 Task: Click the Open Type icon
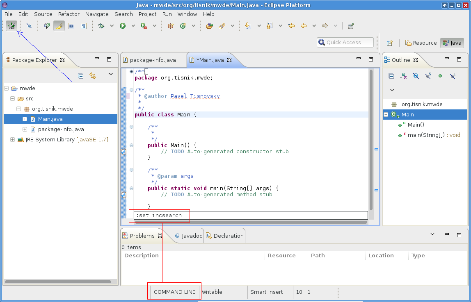(210, 26)
